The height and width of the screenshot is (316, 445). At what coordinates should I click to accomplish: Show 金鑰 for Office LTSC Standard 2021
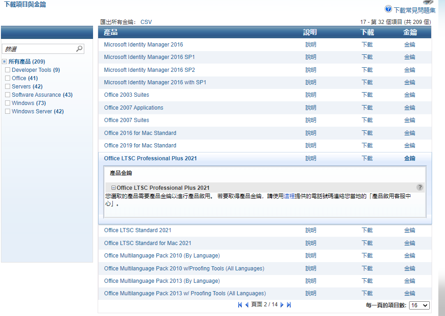(410, 230)
